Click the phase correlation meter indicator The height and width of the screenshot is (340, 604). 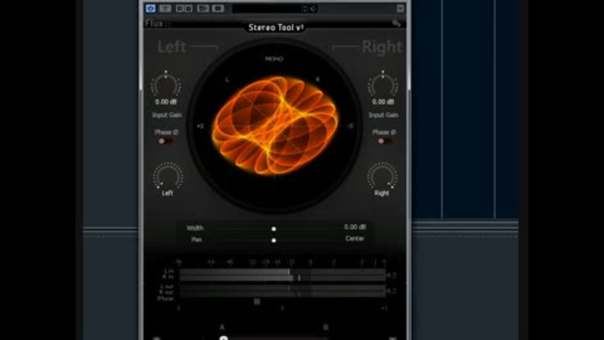(257, 302)
